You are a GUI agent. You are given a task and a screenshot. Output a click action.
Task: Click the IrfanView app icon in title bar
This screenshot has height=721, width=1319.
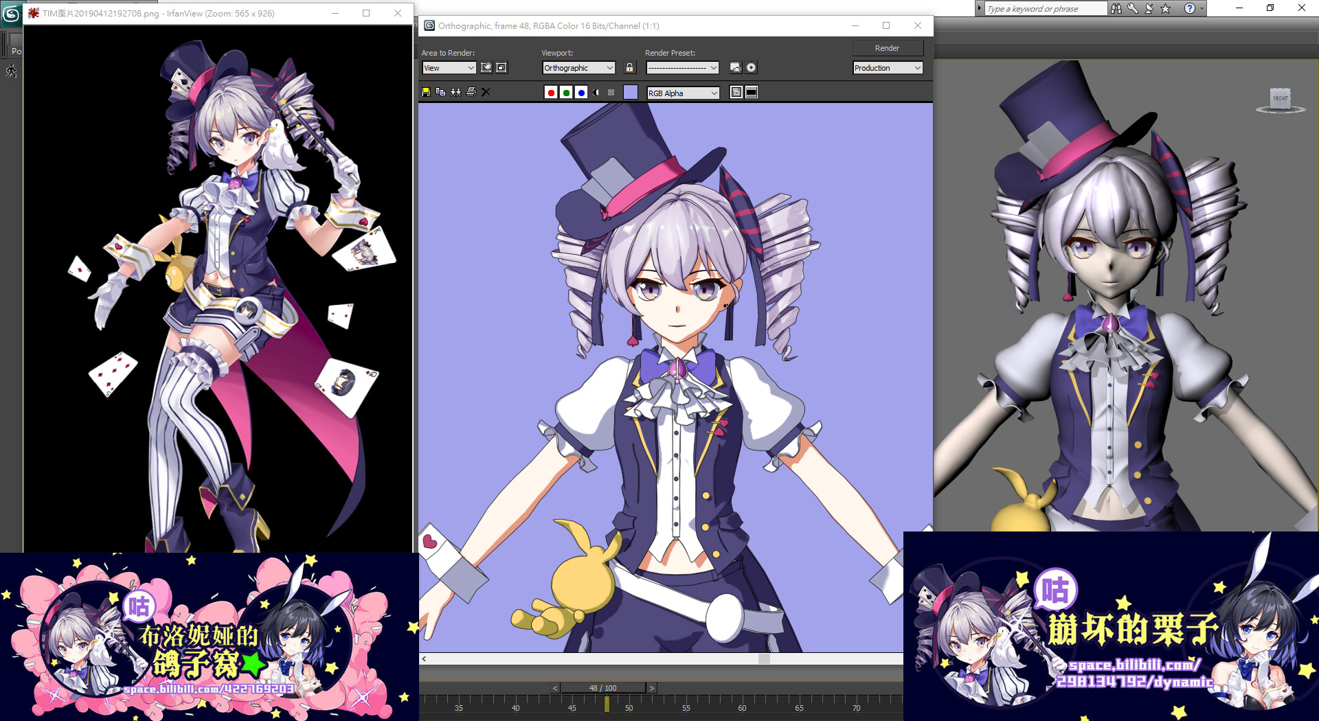coord(33,13)
